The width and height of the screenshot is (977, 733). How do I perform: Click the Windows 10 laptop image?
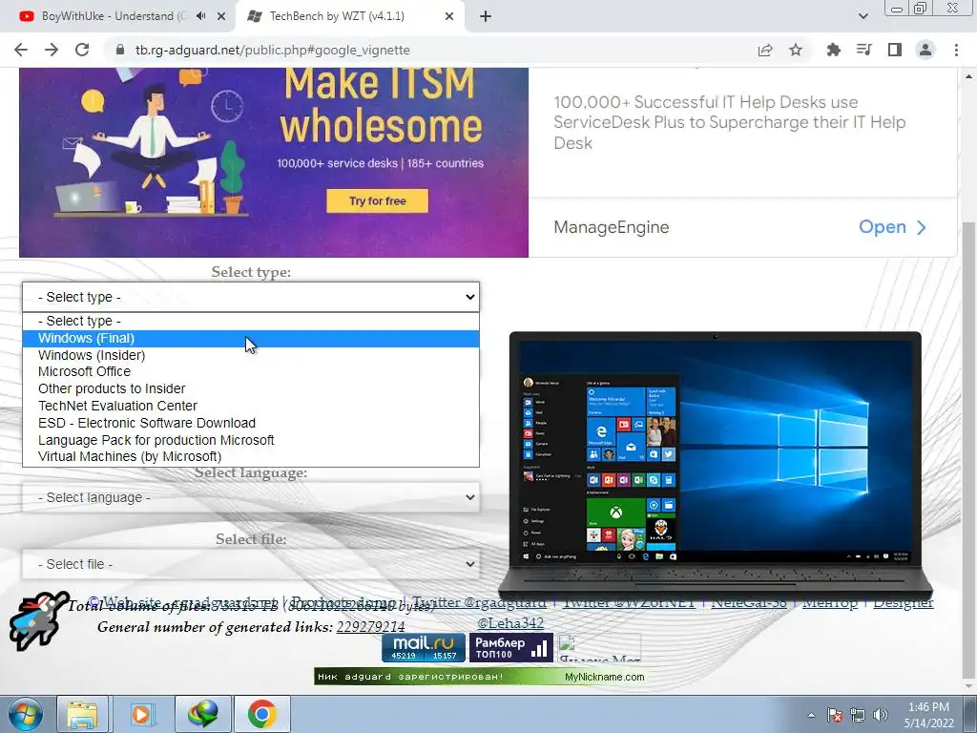716,465
